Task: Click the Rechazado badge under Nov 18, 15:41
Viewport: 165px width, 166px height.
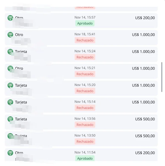Action: coord(85,40)
